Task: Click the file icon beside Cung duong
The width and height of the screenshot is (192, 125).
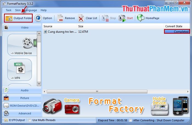Action: [45, 32]
